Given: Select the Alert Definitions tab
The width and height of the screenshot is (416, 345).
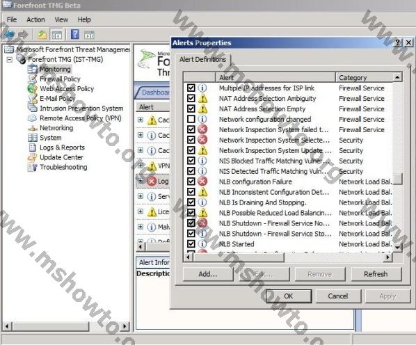Looking at the screenshot, I should [x=202, y=59].
